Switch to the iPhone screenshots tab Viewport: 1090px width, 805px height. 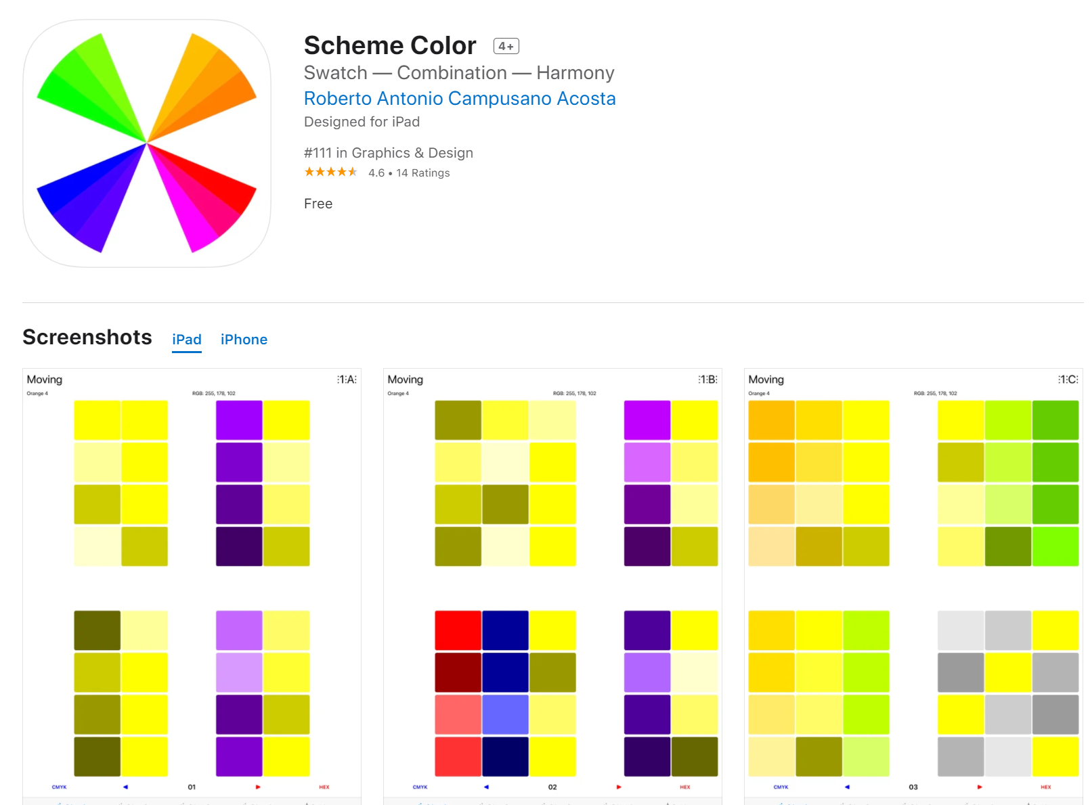point(244,340)
